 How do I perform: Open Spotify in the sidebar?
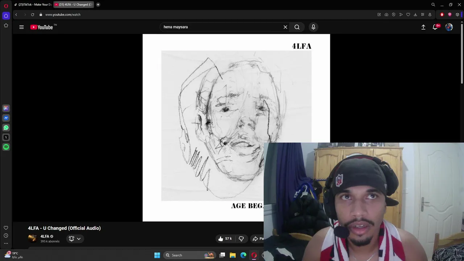6,147
